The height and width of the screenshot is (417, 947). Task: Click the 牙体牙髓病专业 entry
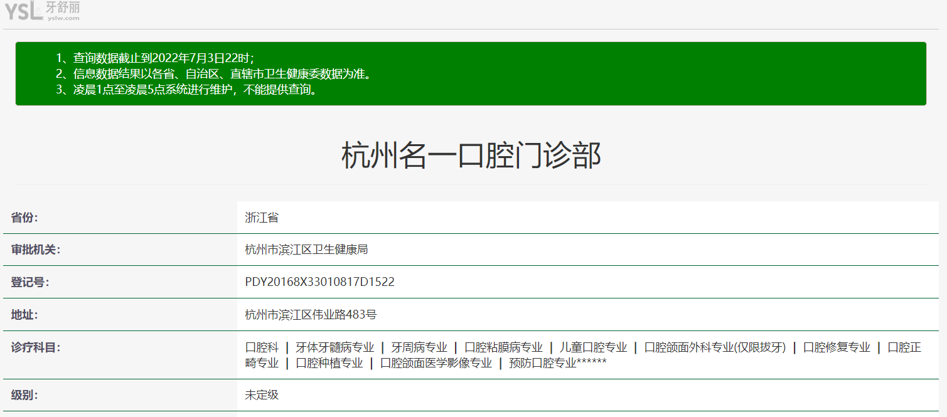pos(335,347)
